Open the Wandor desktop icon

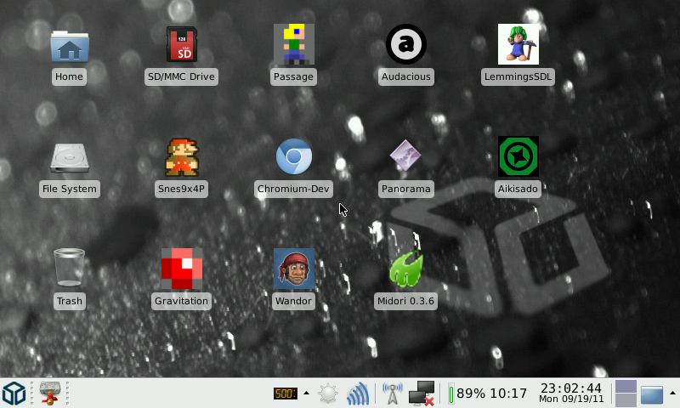click(293, 269)
